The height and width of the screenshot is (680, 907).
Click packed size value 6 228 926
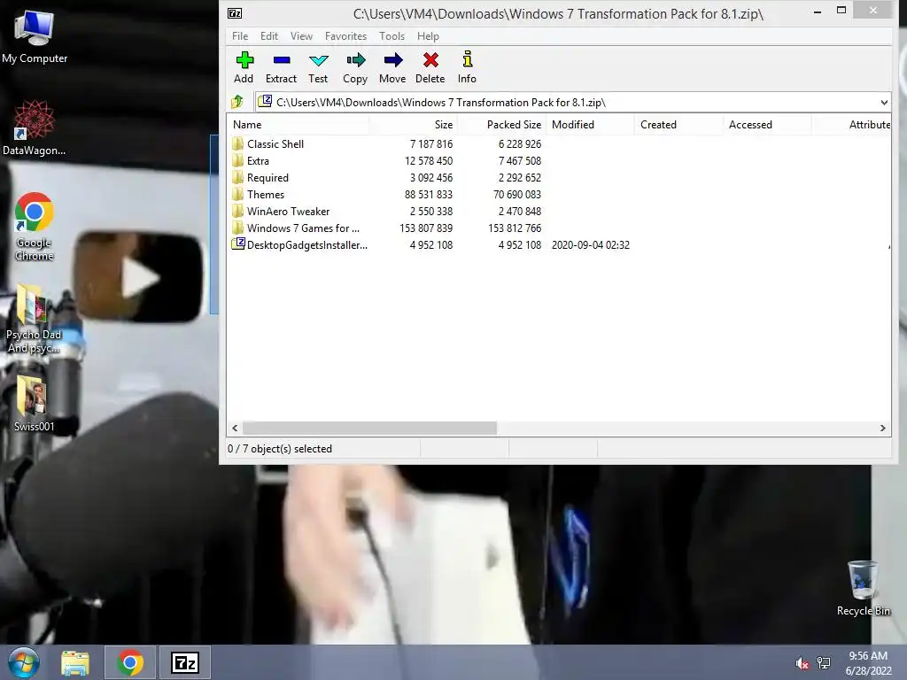[520, 144]
